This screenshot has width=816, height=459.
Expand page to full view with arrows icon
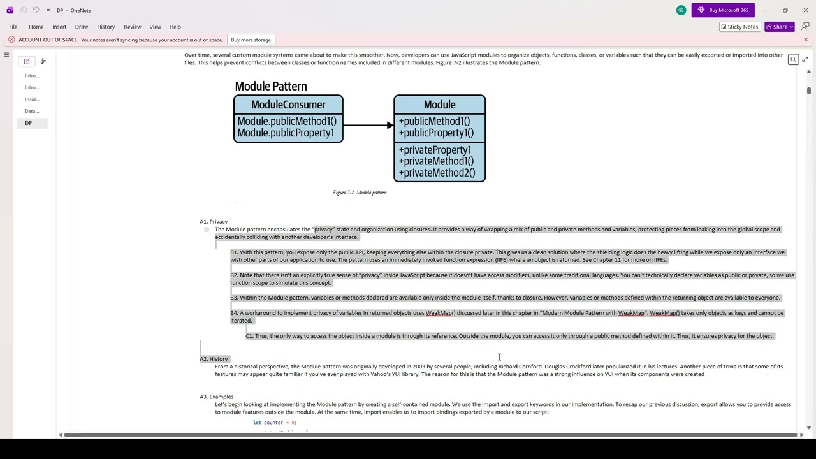[805, 60]
